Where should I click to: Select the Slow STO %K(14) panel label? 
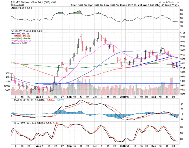click(x=23, y=123)
